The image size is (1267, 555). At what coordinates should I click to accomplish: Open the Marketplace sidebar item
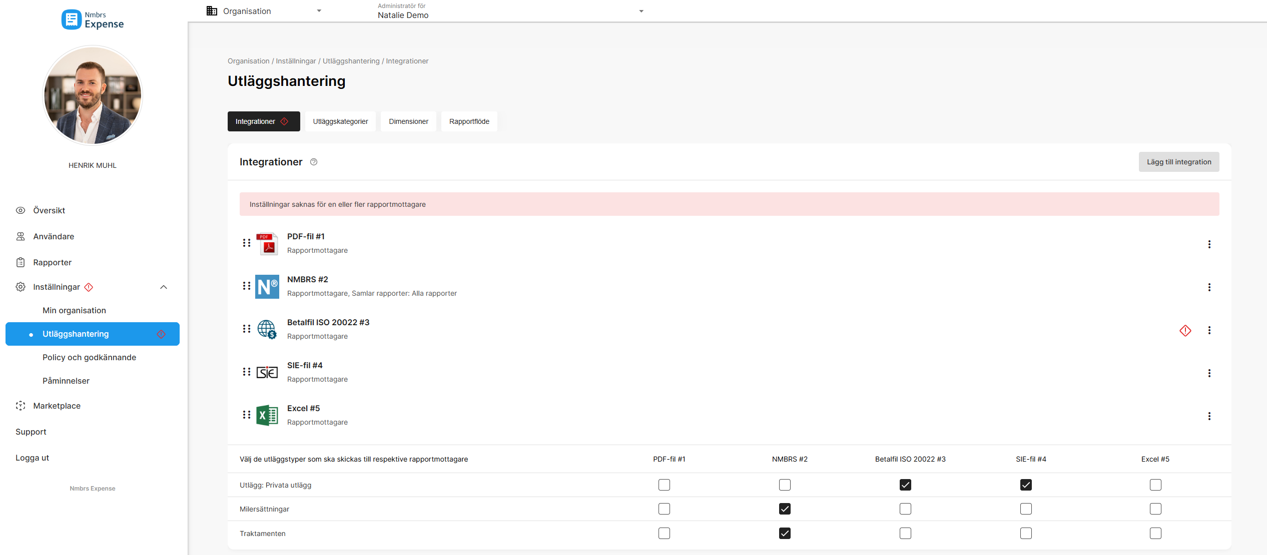[57, 406]
